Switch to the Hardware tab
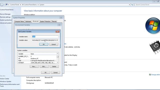The height and width of the screenshot is (90, 160). point(28,21)
